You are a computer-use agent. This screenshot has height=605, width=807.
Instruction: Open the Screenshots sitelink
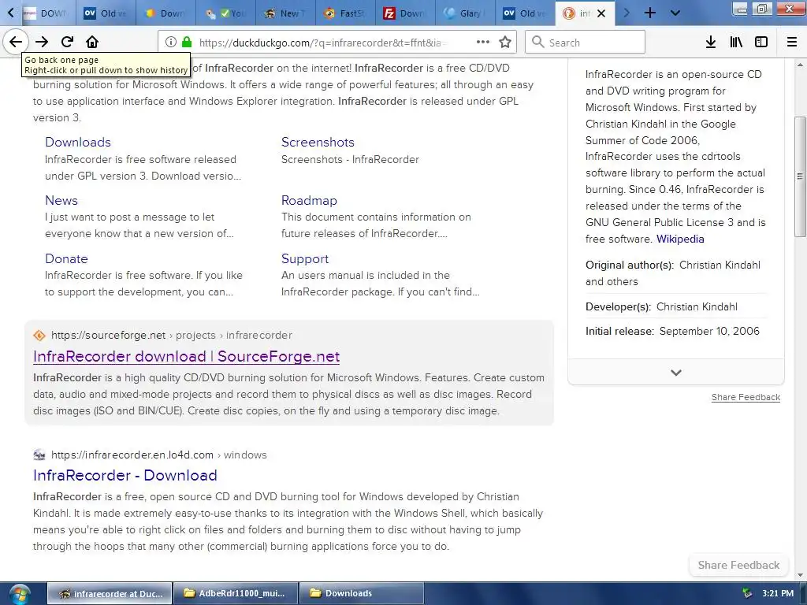318,142
